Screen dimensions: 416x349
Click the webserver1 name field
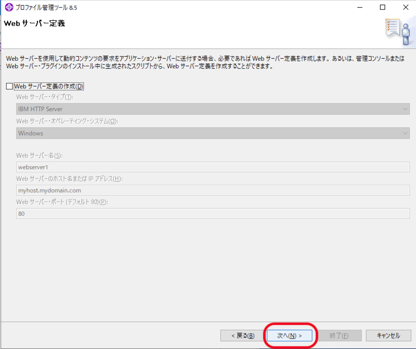(213, 167)
